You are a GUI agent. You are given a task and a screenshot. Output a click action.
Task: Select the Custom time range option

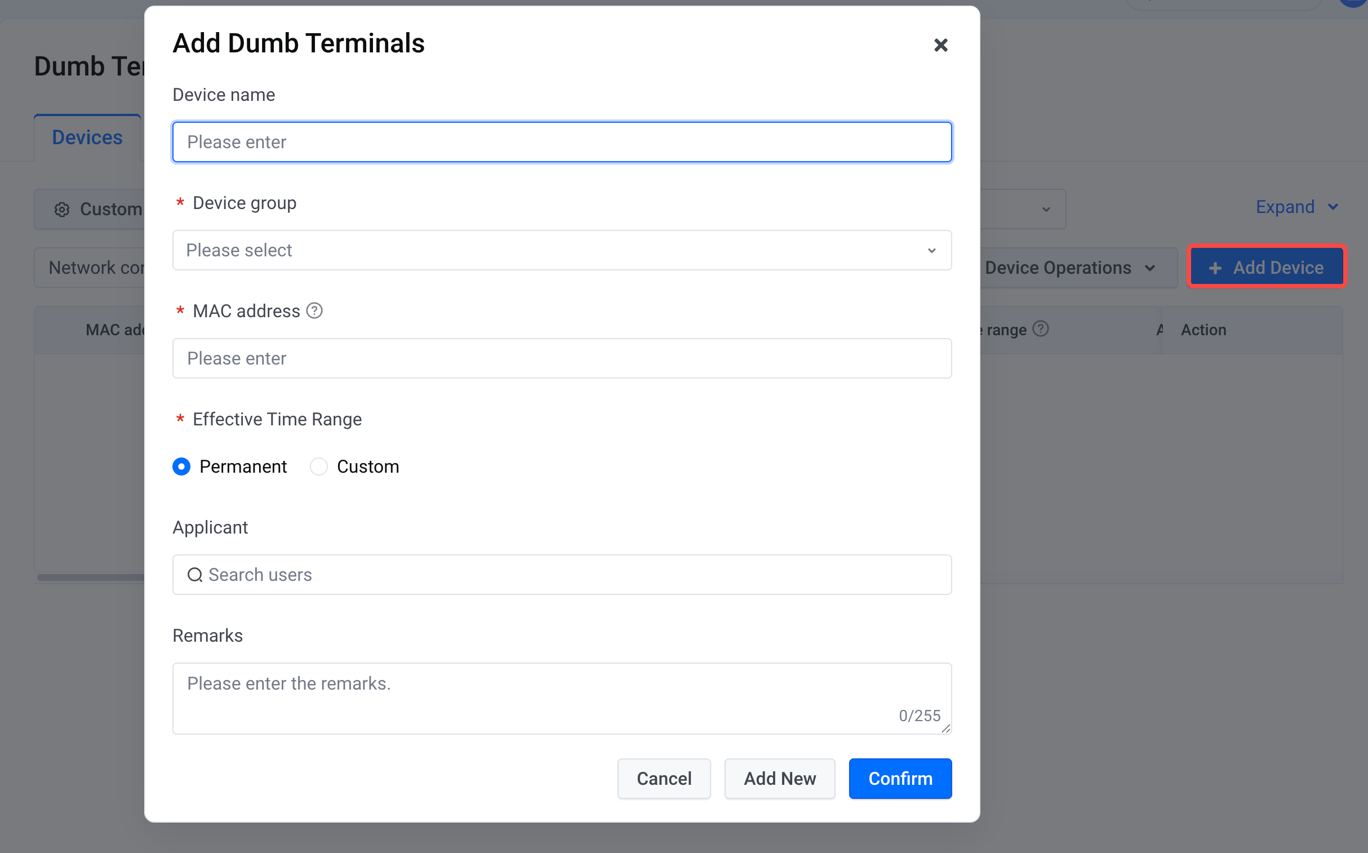319,467
